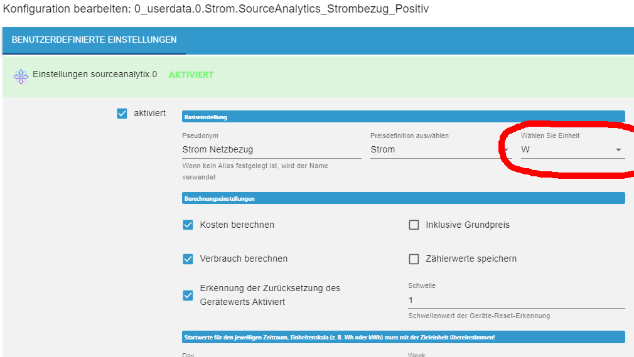Click the 'Kosten berechnen' label text

point(237,225)
